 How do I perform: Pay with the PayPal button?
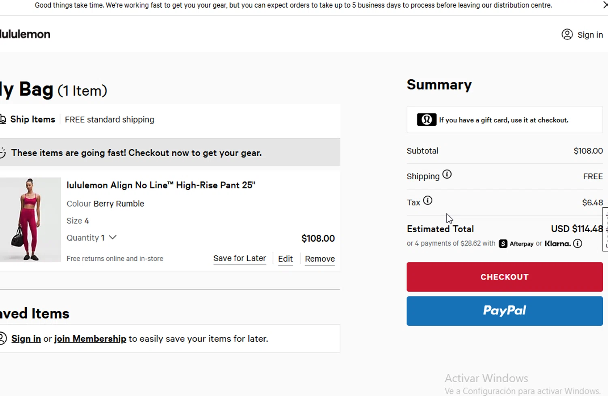tap(504, 311)
